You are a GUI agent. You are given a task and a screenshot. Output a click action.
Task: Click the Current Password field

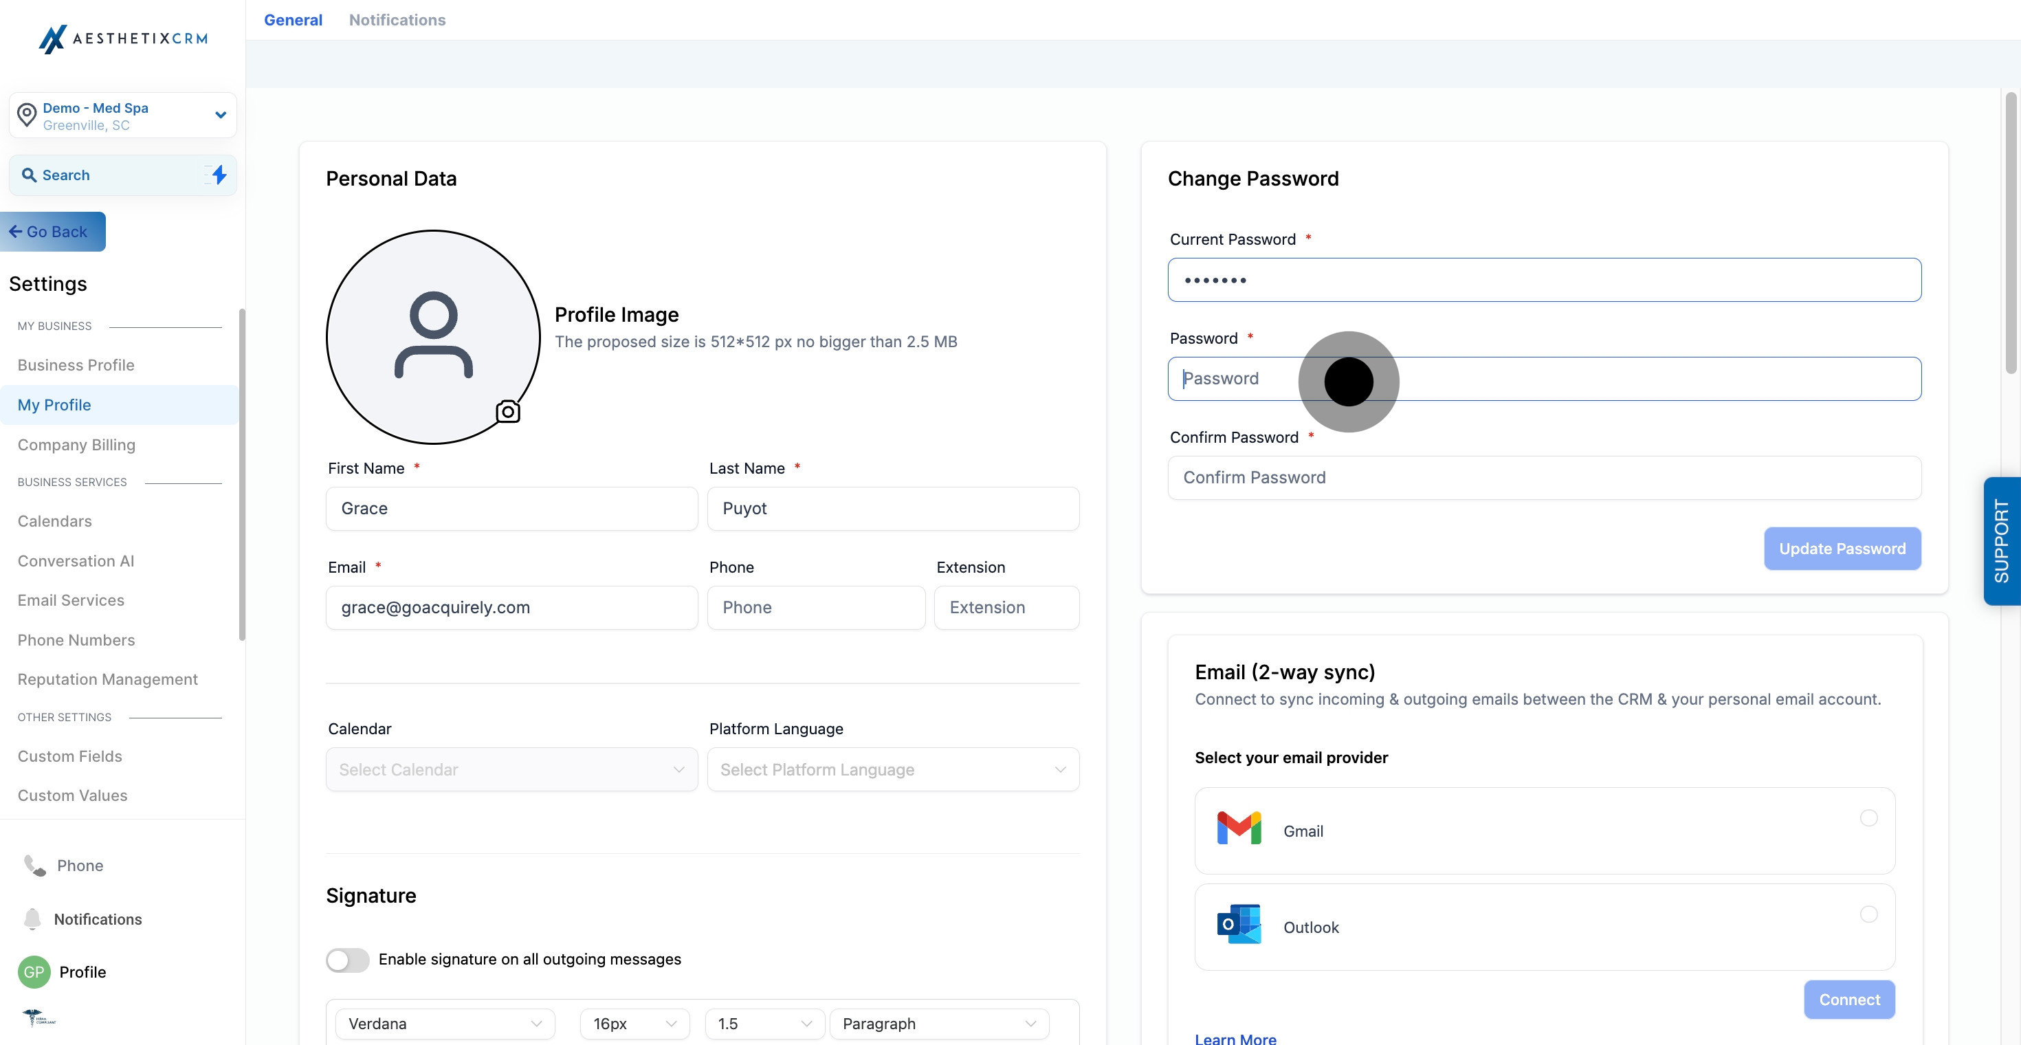click(x=1544, y=280)
